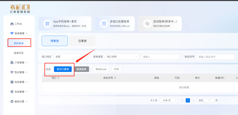
Task: Click the App手机报单 QR code icon
Action: tap(47, 24)
